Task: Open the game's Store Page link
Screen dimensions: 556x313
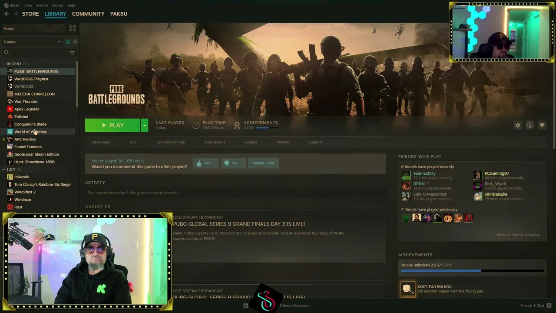Action: tap(101, 142)
